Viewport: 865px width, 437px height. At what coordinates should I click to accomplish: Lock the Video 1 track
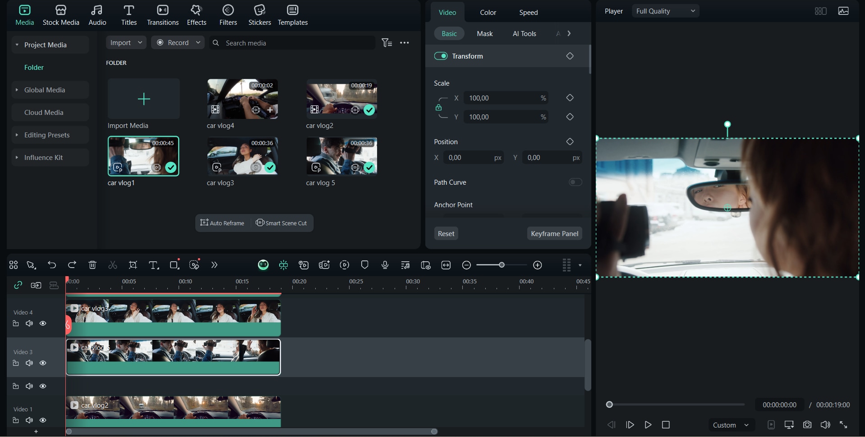pos(16,420)
